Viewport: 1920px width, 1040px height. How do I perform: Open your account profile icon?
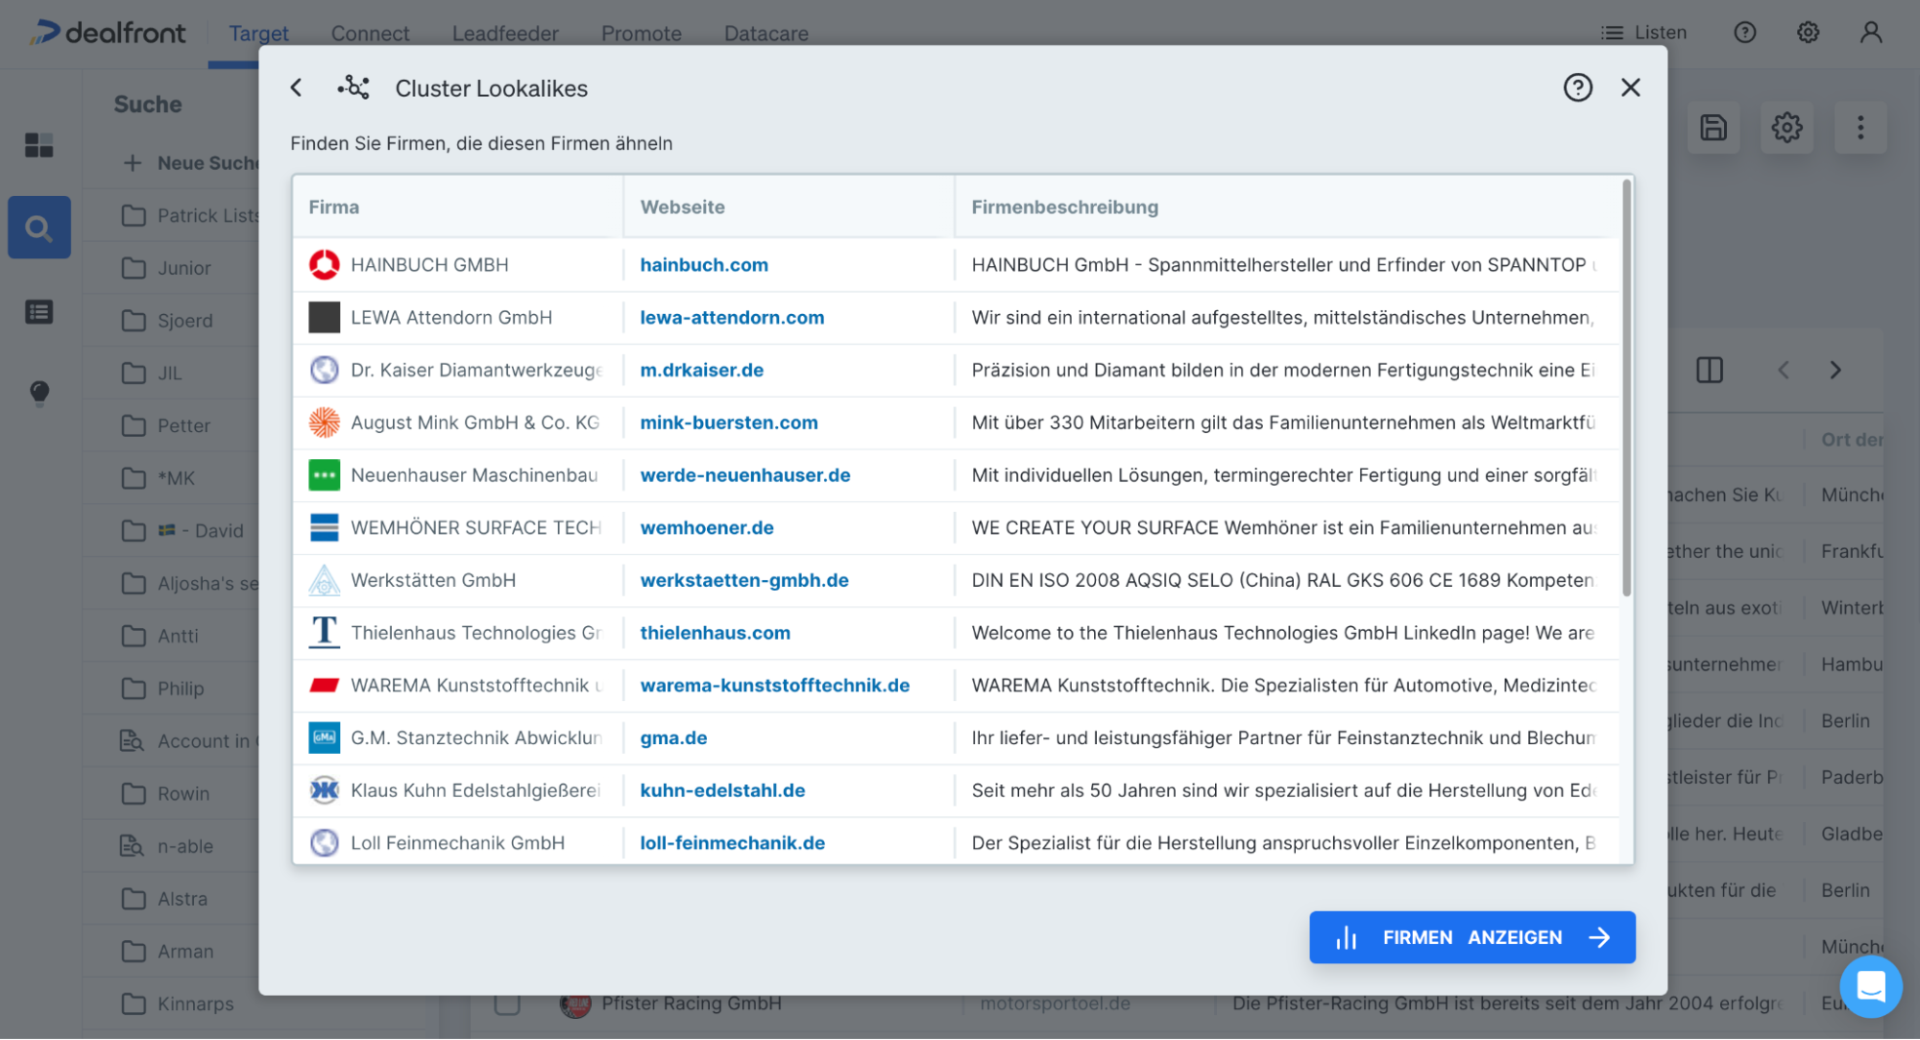point(1870,32)
